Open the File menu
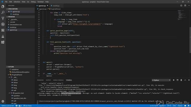 pyautogui.click(x=6, y=2)
